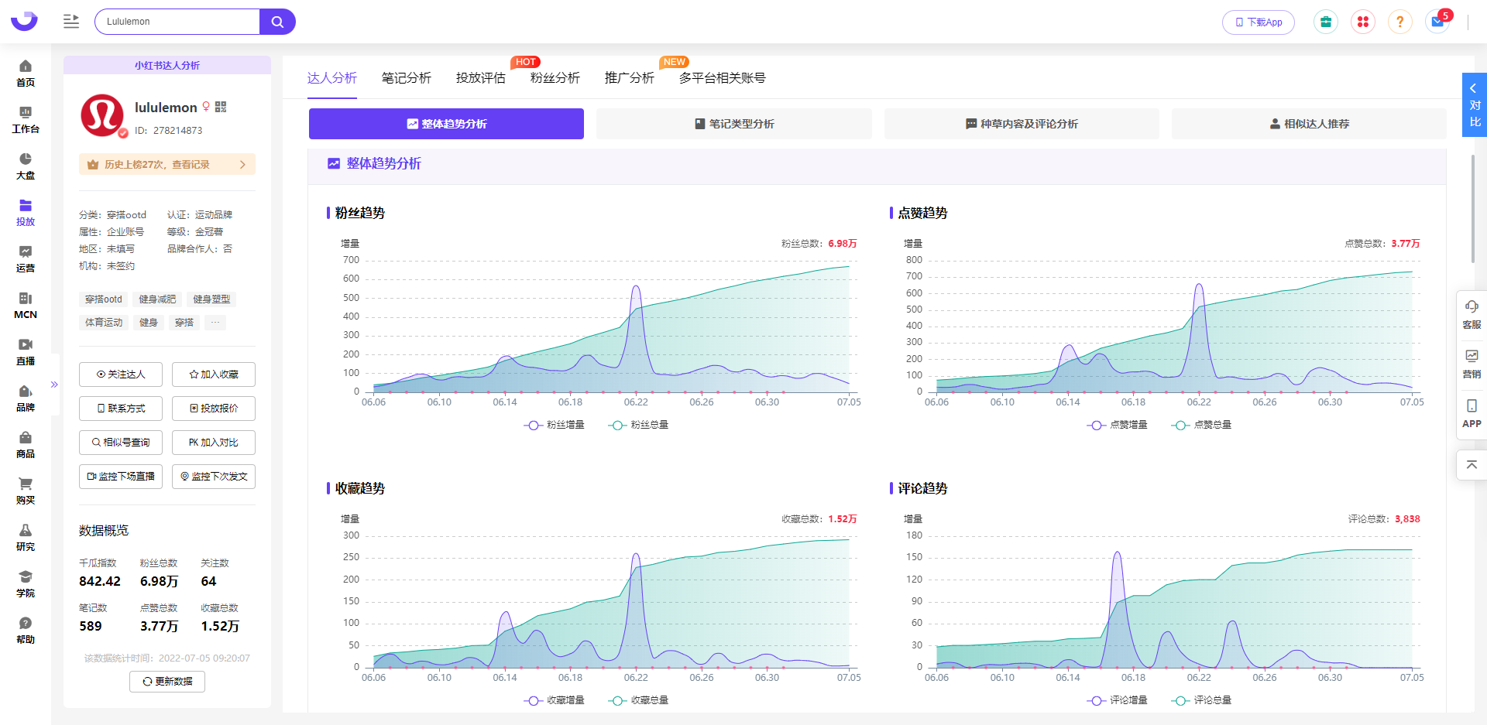The height and width of the screenshot is (725, 1487).
Task: Toggle 点赞增量 legend in likes chart
Action: [1118, 425]
